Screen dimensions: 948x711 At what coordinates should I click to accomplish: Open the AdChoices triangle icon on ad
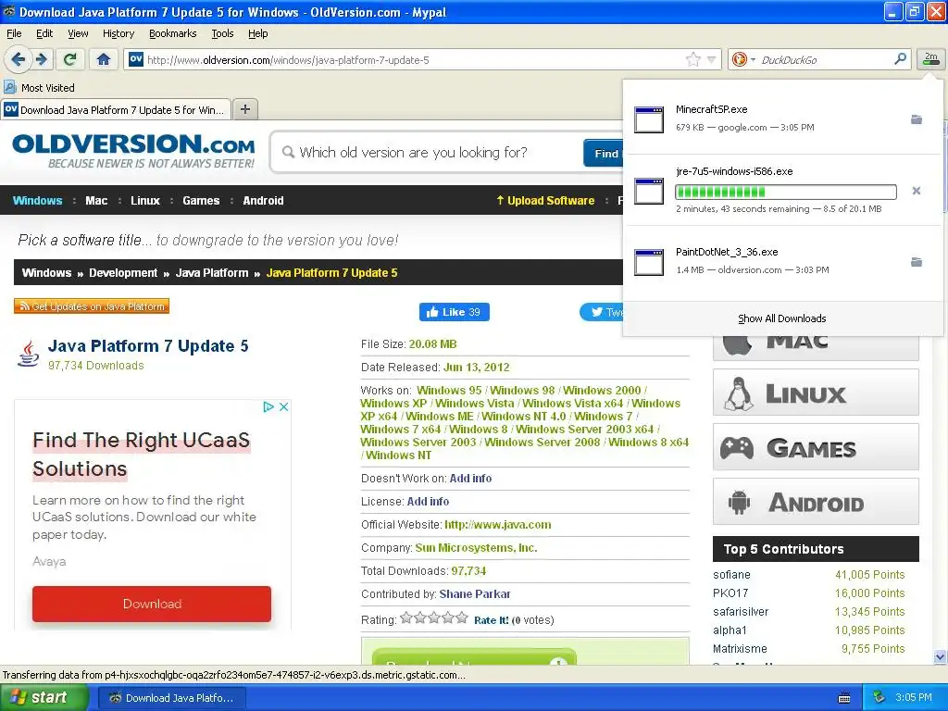pos(268,407)
